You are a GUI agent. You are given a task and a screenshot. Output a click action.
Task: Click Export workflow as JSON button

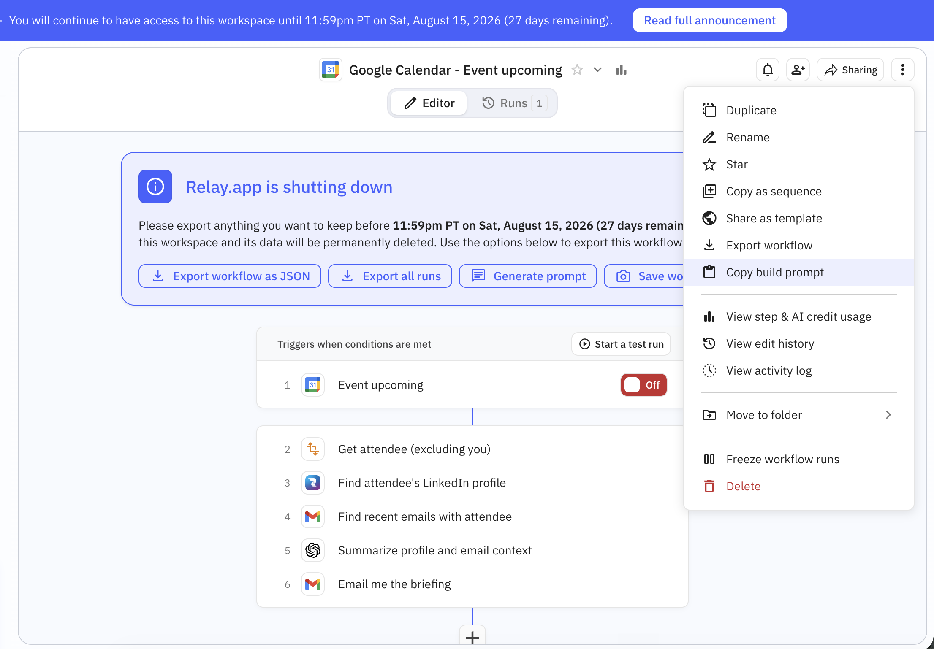pos(230,276)
